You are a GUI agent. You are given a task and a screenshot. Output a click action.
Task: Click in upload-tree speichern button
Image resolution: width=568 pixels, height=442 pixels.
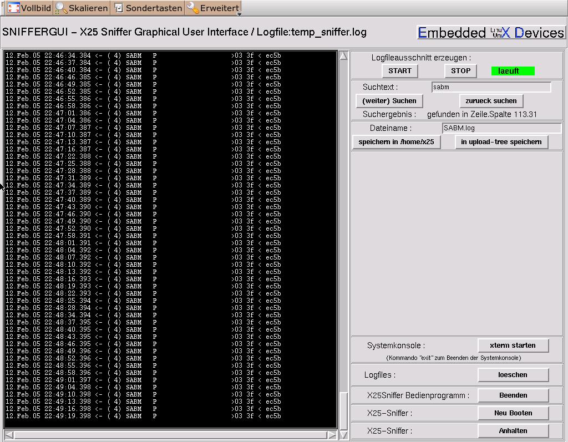(x=501, y=141)
